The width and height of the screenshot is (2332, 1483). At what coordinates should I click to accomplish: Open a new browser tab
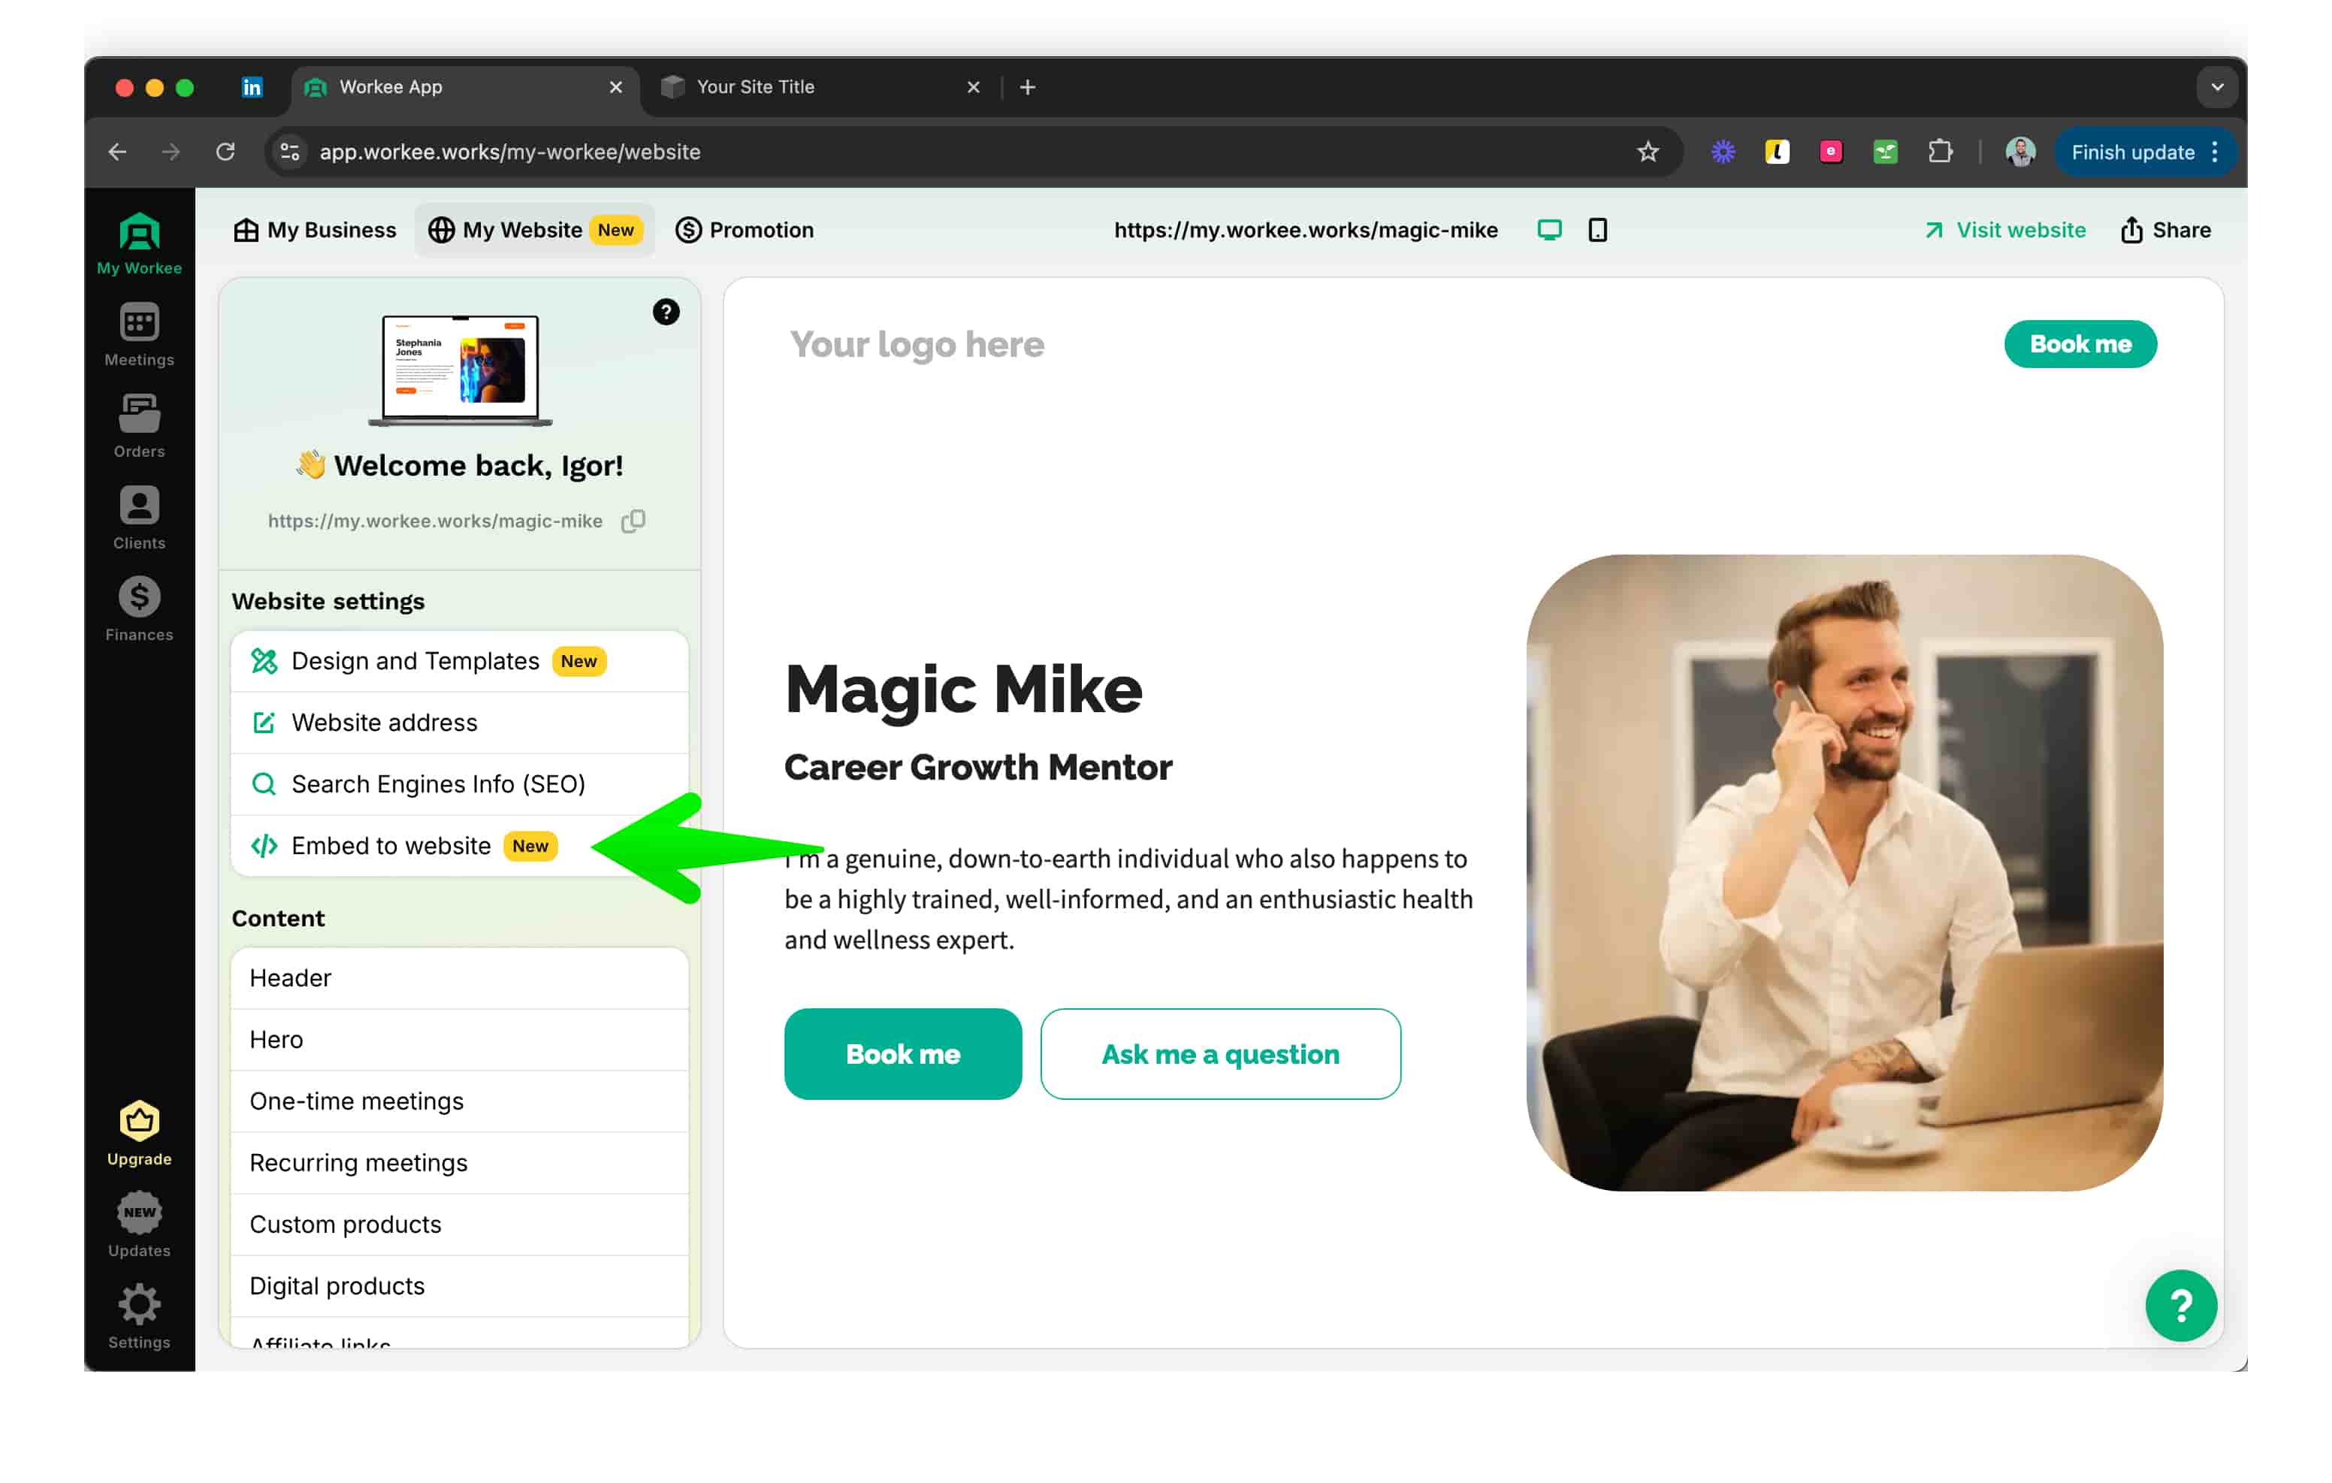point(1028,87)
